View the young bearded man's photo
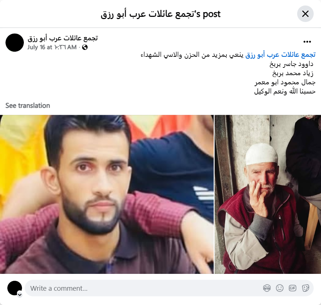 click(x=107, y=194)
